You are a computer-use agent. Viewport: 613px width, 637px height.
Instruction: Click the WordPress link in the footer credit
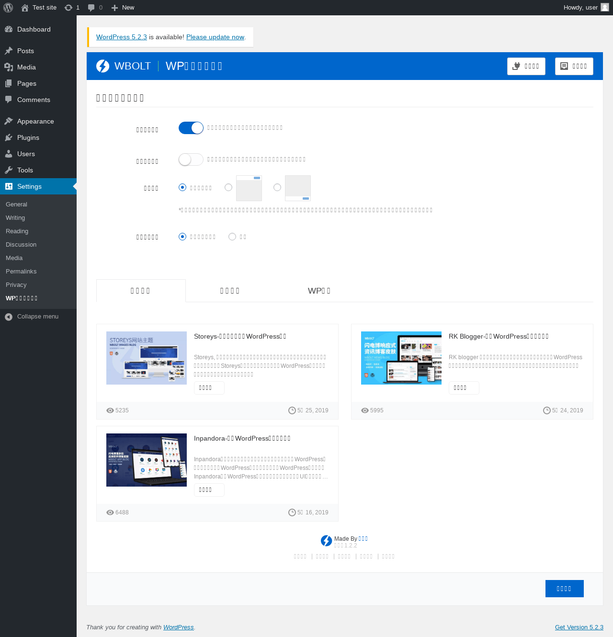(178, 627)
